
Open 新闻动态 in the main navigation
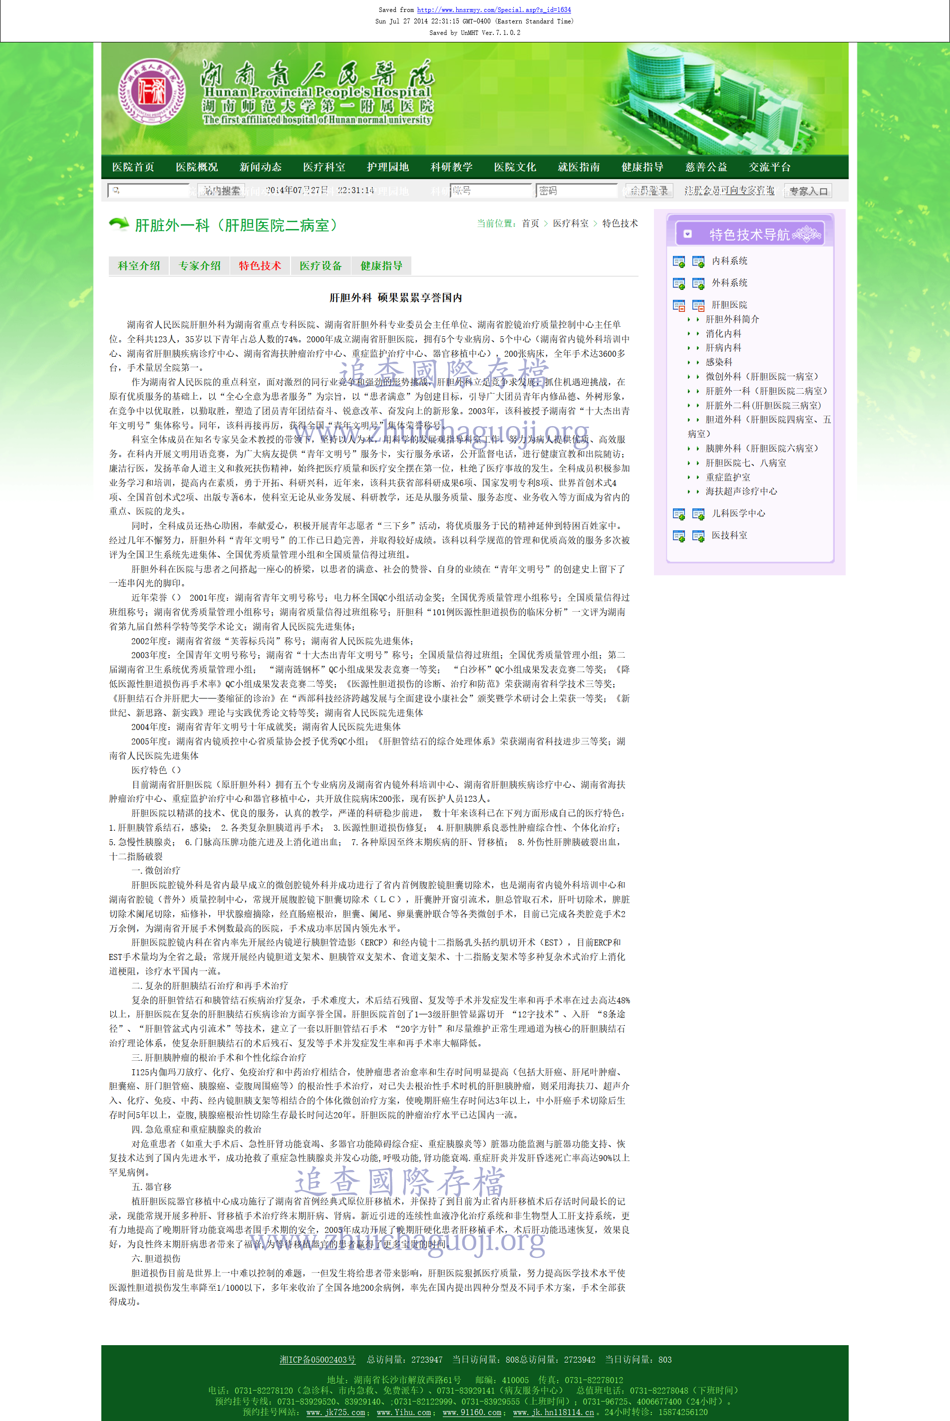click(x=260, y=167)
